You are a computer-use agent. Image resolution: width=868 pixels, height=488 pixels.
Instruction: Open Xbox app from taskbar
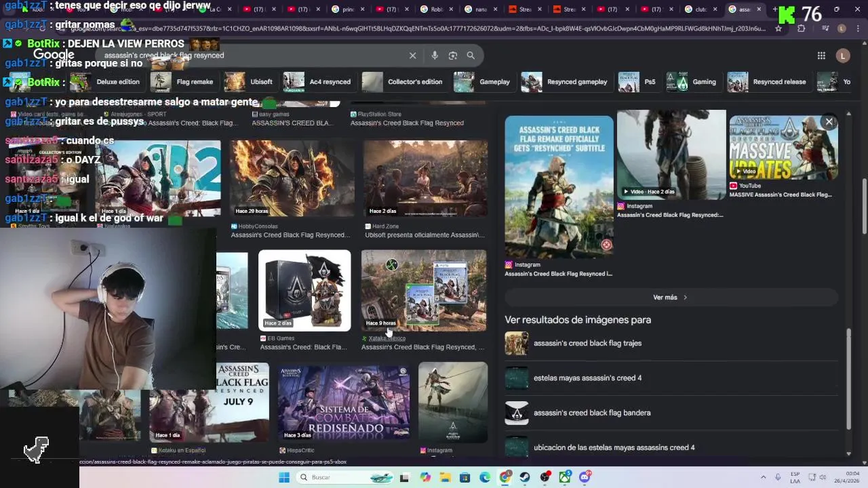[565, 477]
